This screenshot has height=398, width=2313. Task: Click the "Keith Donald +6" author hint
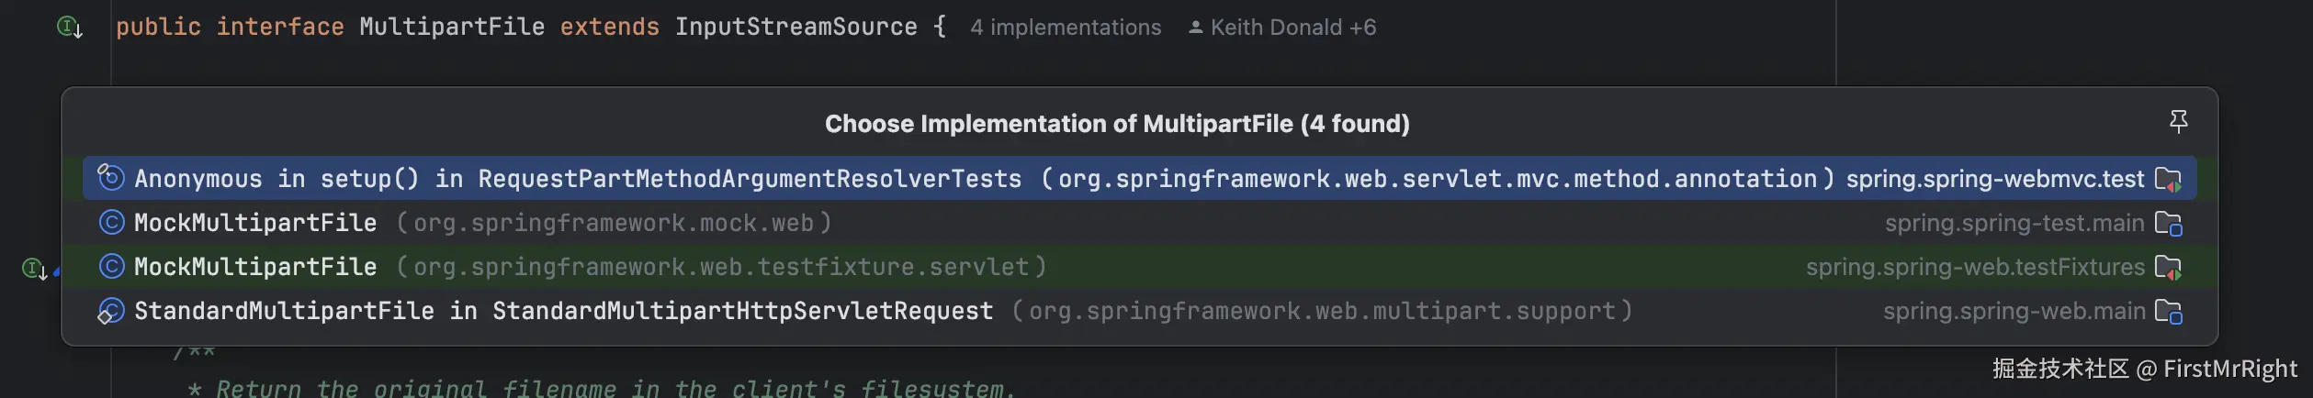coord(1292,28)
